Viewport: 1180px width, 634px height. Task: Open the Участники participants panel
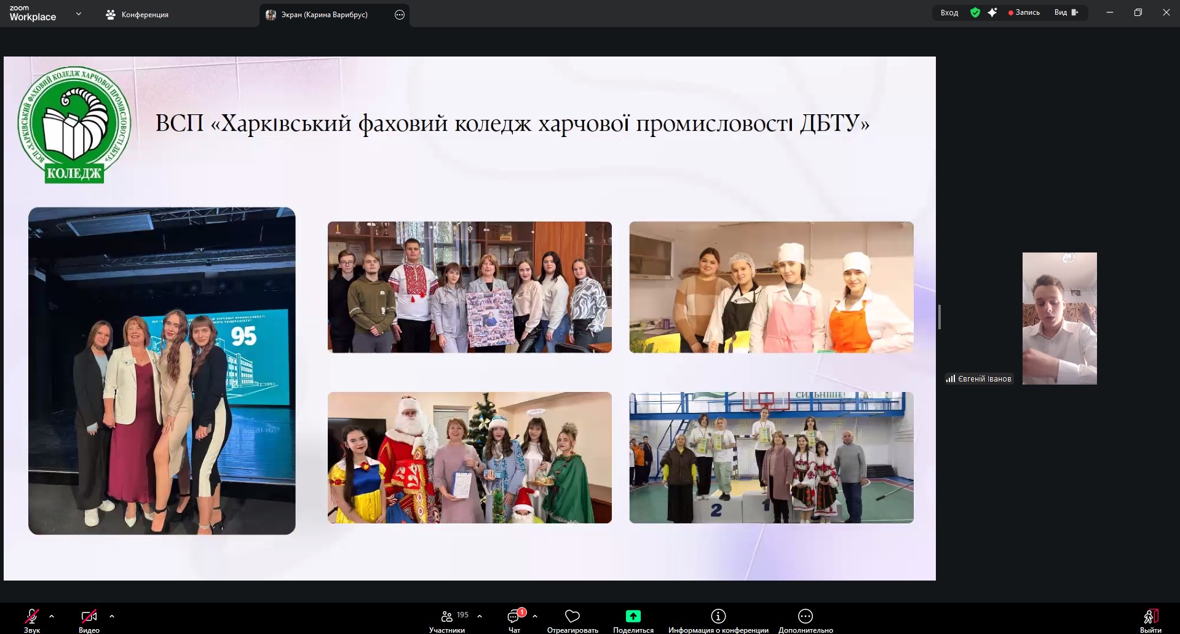448,616
